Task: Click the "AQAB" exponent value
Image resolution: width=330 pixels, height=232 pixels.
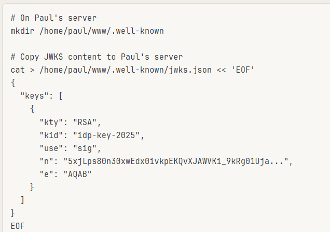Action: tap(77, 174)
